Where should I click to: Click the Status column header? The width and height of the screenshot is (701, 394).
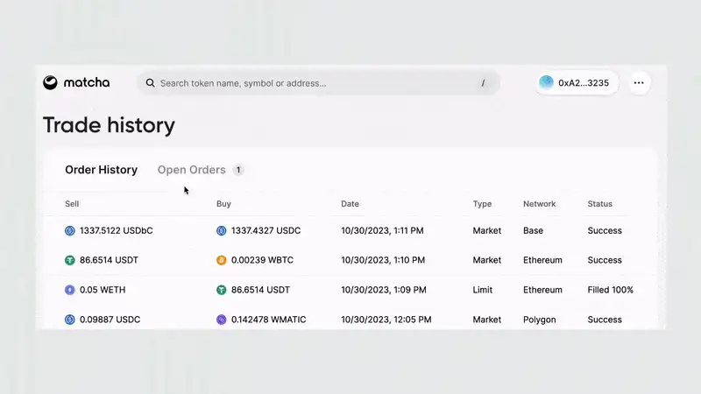[x=600, y=204]
